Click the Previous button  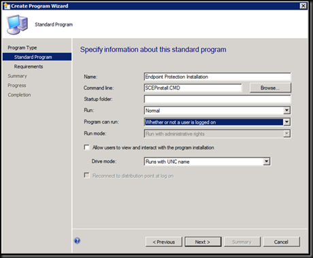164,242
